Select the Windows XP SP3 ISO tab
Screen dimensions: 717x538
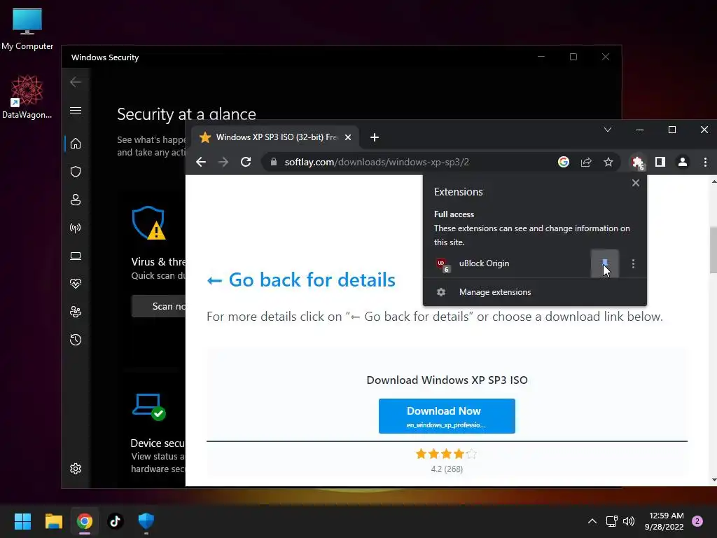(275, 137)
